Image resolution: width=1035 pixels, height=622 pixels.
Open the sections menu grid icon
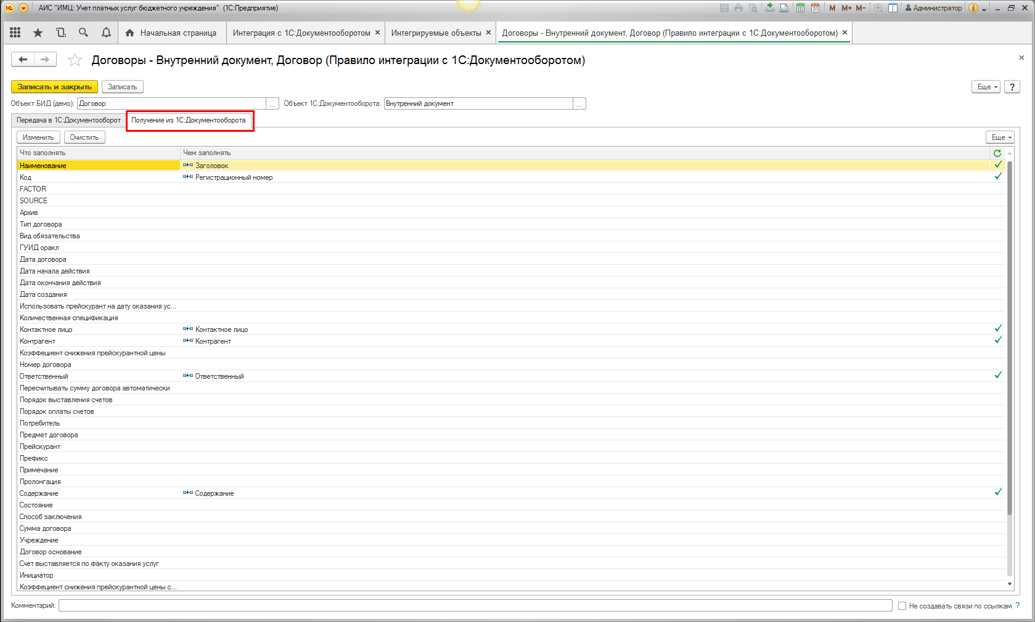click(15, 33)
